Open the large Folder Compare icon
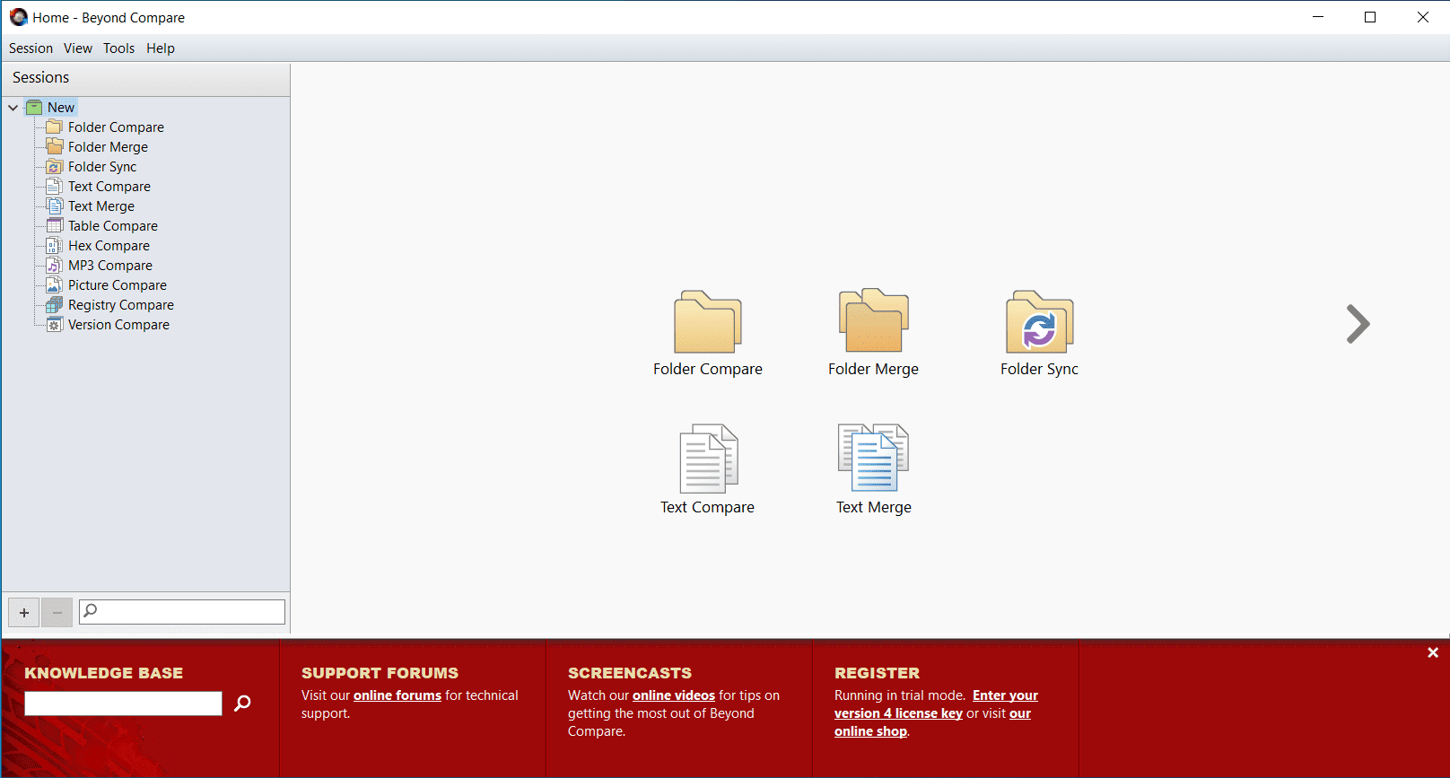This screenshot has height=778, width=1450. (708, 321)
